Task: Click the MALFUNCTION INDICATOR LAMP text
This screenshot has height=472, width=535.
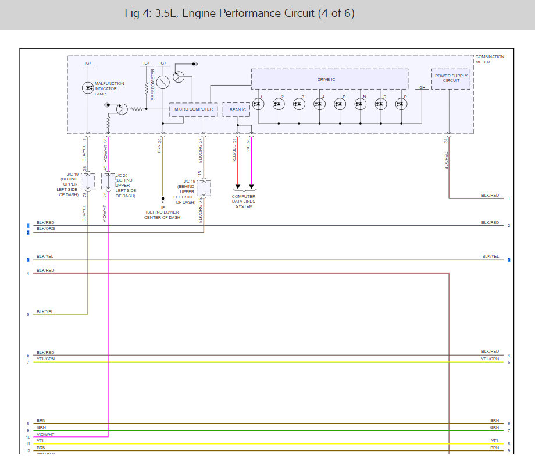Action: tap(109, 89)
